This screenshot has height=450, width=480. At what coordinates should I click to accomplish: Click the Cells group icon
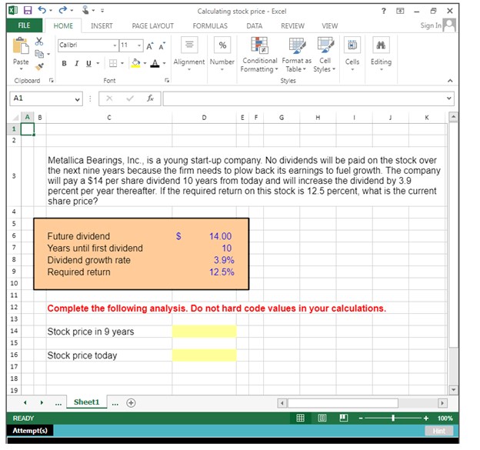[352, 45]
